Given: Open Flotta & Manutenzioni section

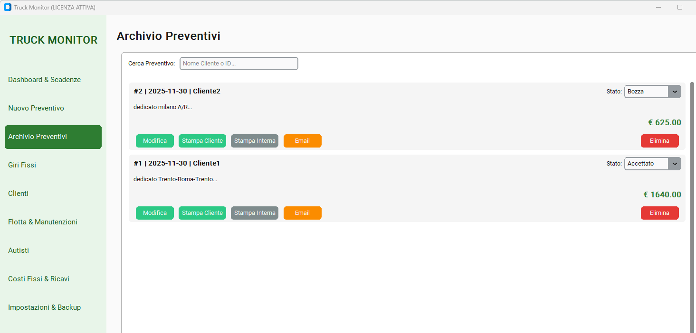Looking at the screenshot, I should [43, 222].
